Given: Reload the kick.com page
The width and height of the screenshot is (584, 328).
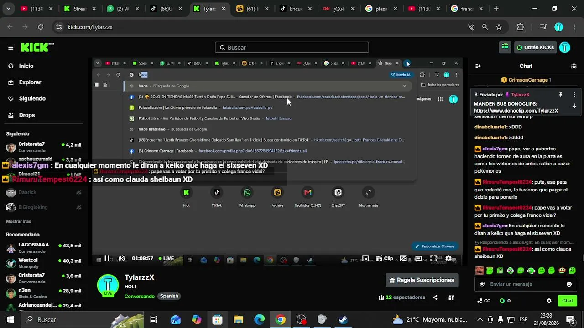Looking at the screenshot, I should pyautogui.click(x=41, y=27).
